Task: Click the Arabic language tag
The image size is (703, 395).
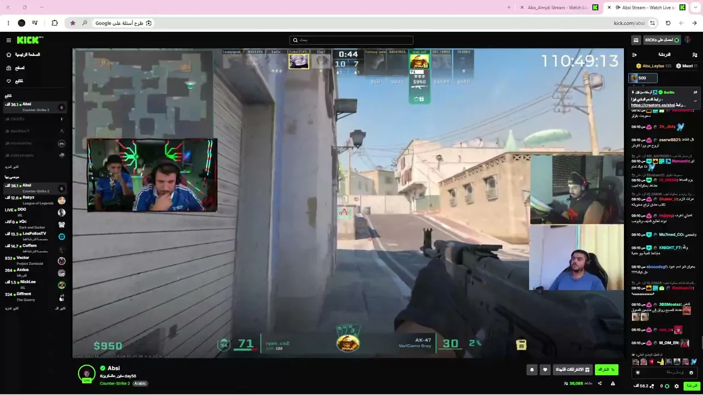Action: click(x=141, y=383)
